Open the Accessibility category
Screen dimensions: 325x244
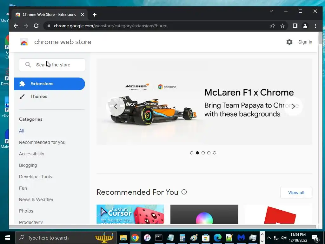31,154
